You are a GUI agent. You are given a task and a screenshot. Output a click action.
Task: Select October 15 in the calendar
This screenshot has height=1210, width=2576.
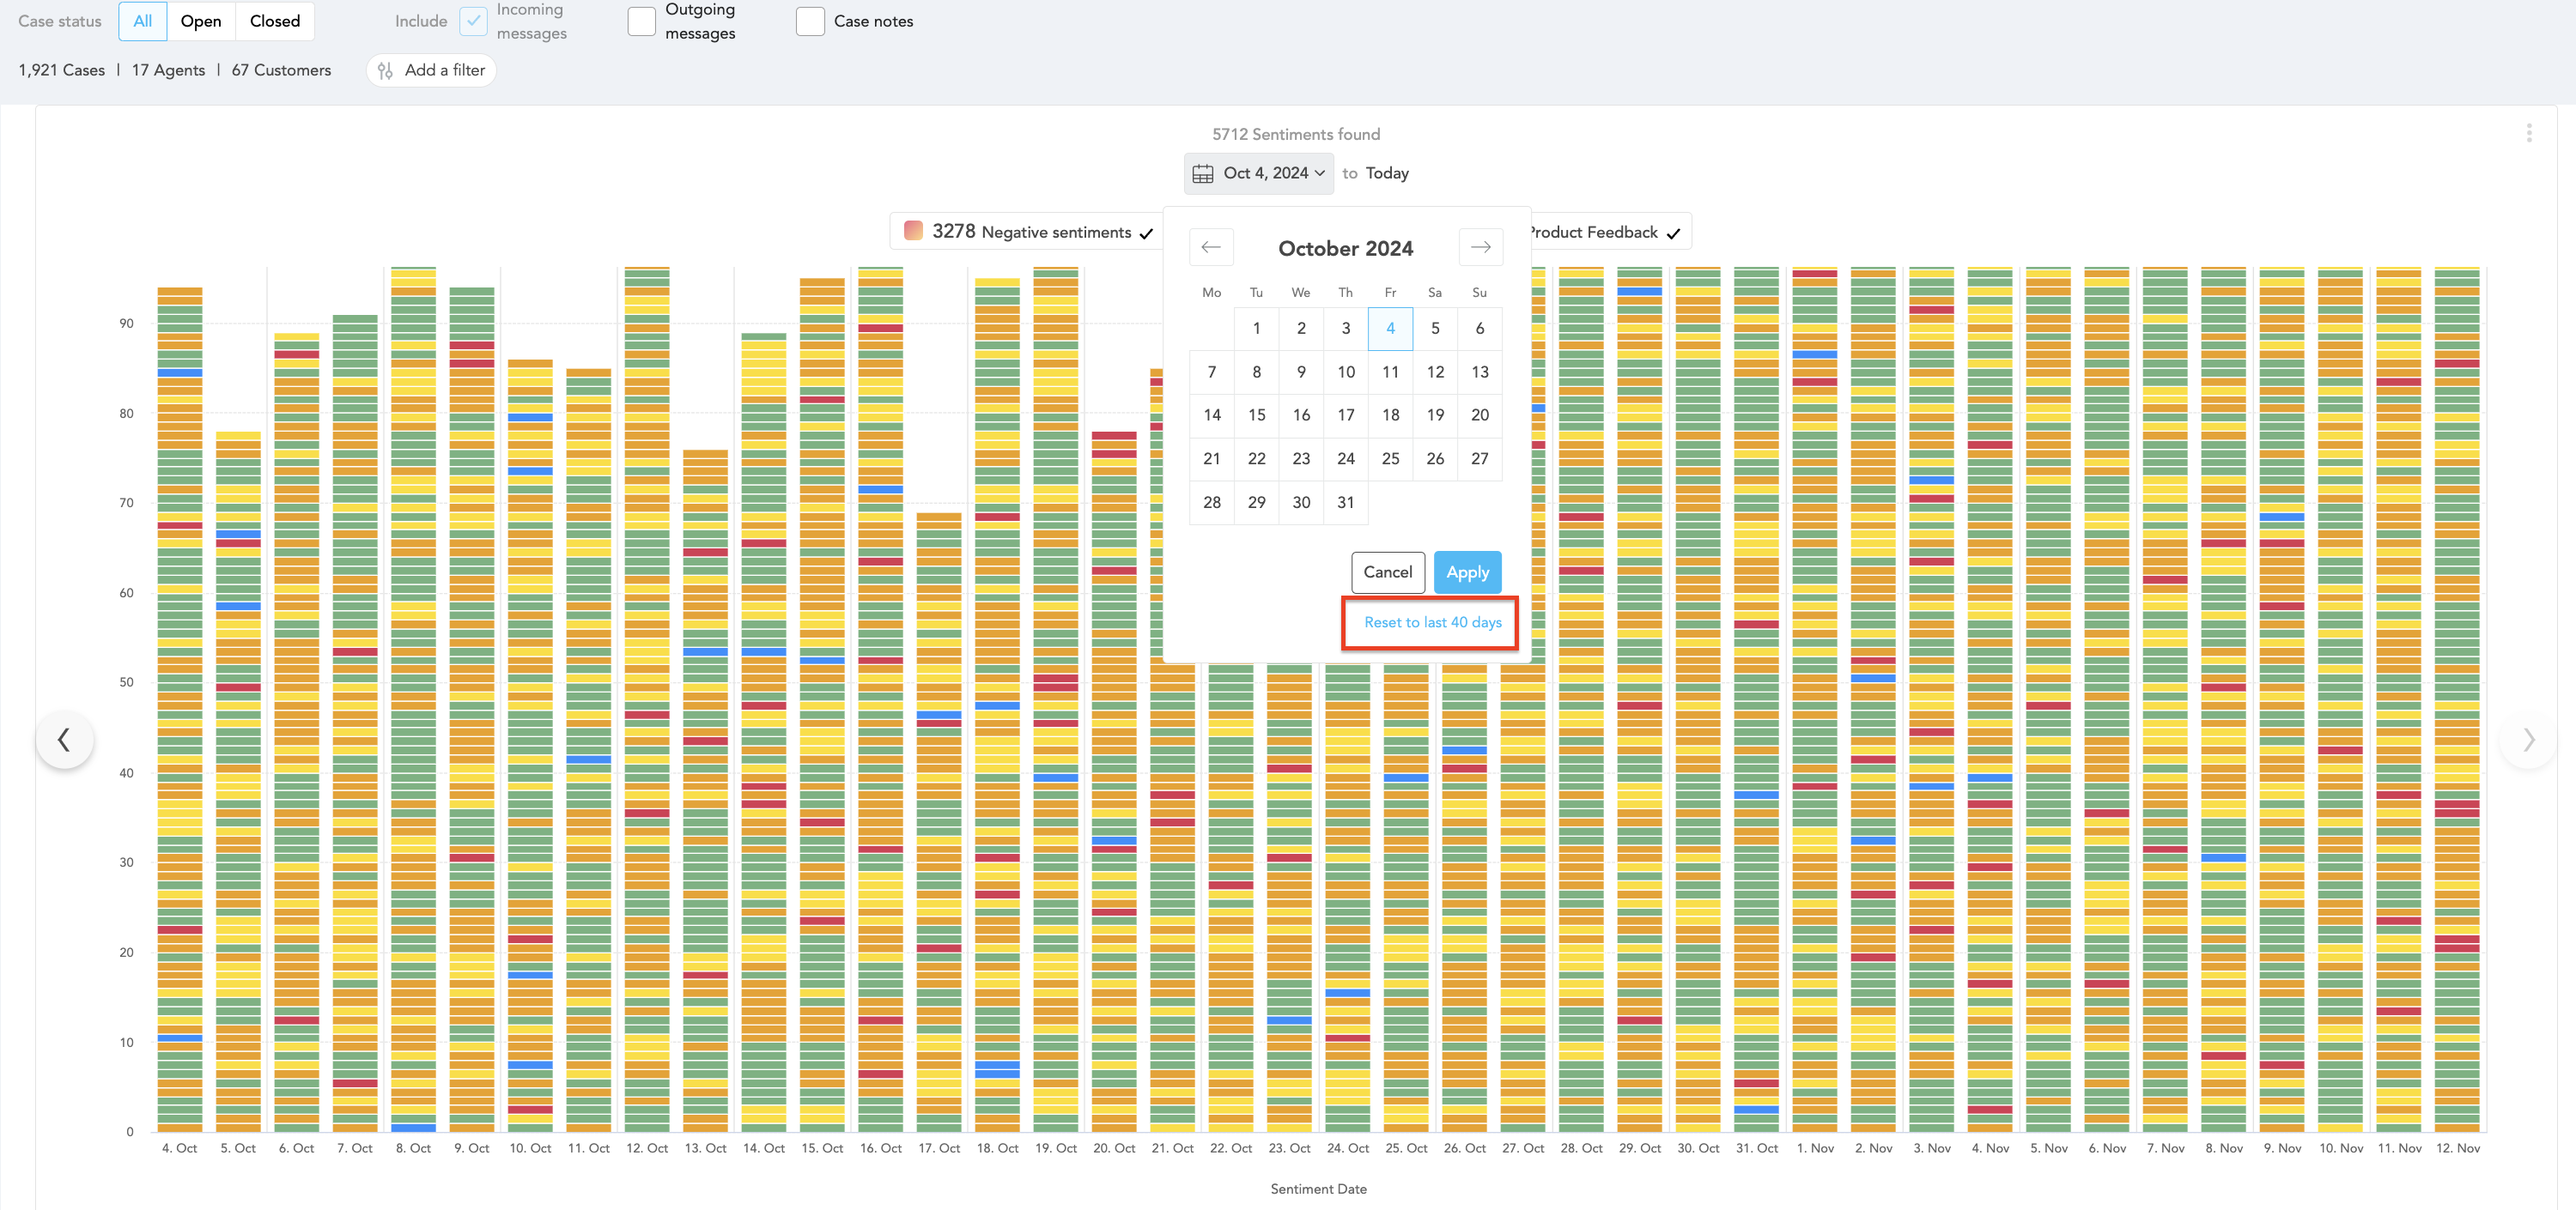pyautogui.click(x=1256, y=415)
